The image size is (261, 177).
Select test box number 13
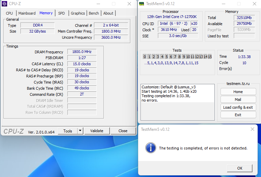pos(201,57)
